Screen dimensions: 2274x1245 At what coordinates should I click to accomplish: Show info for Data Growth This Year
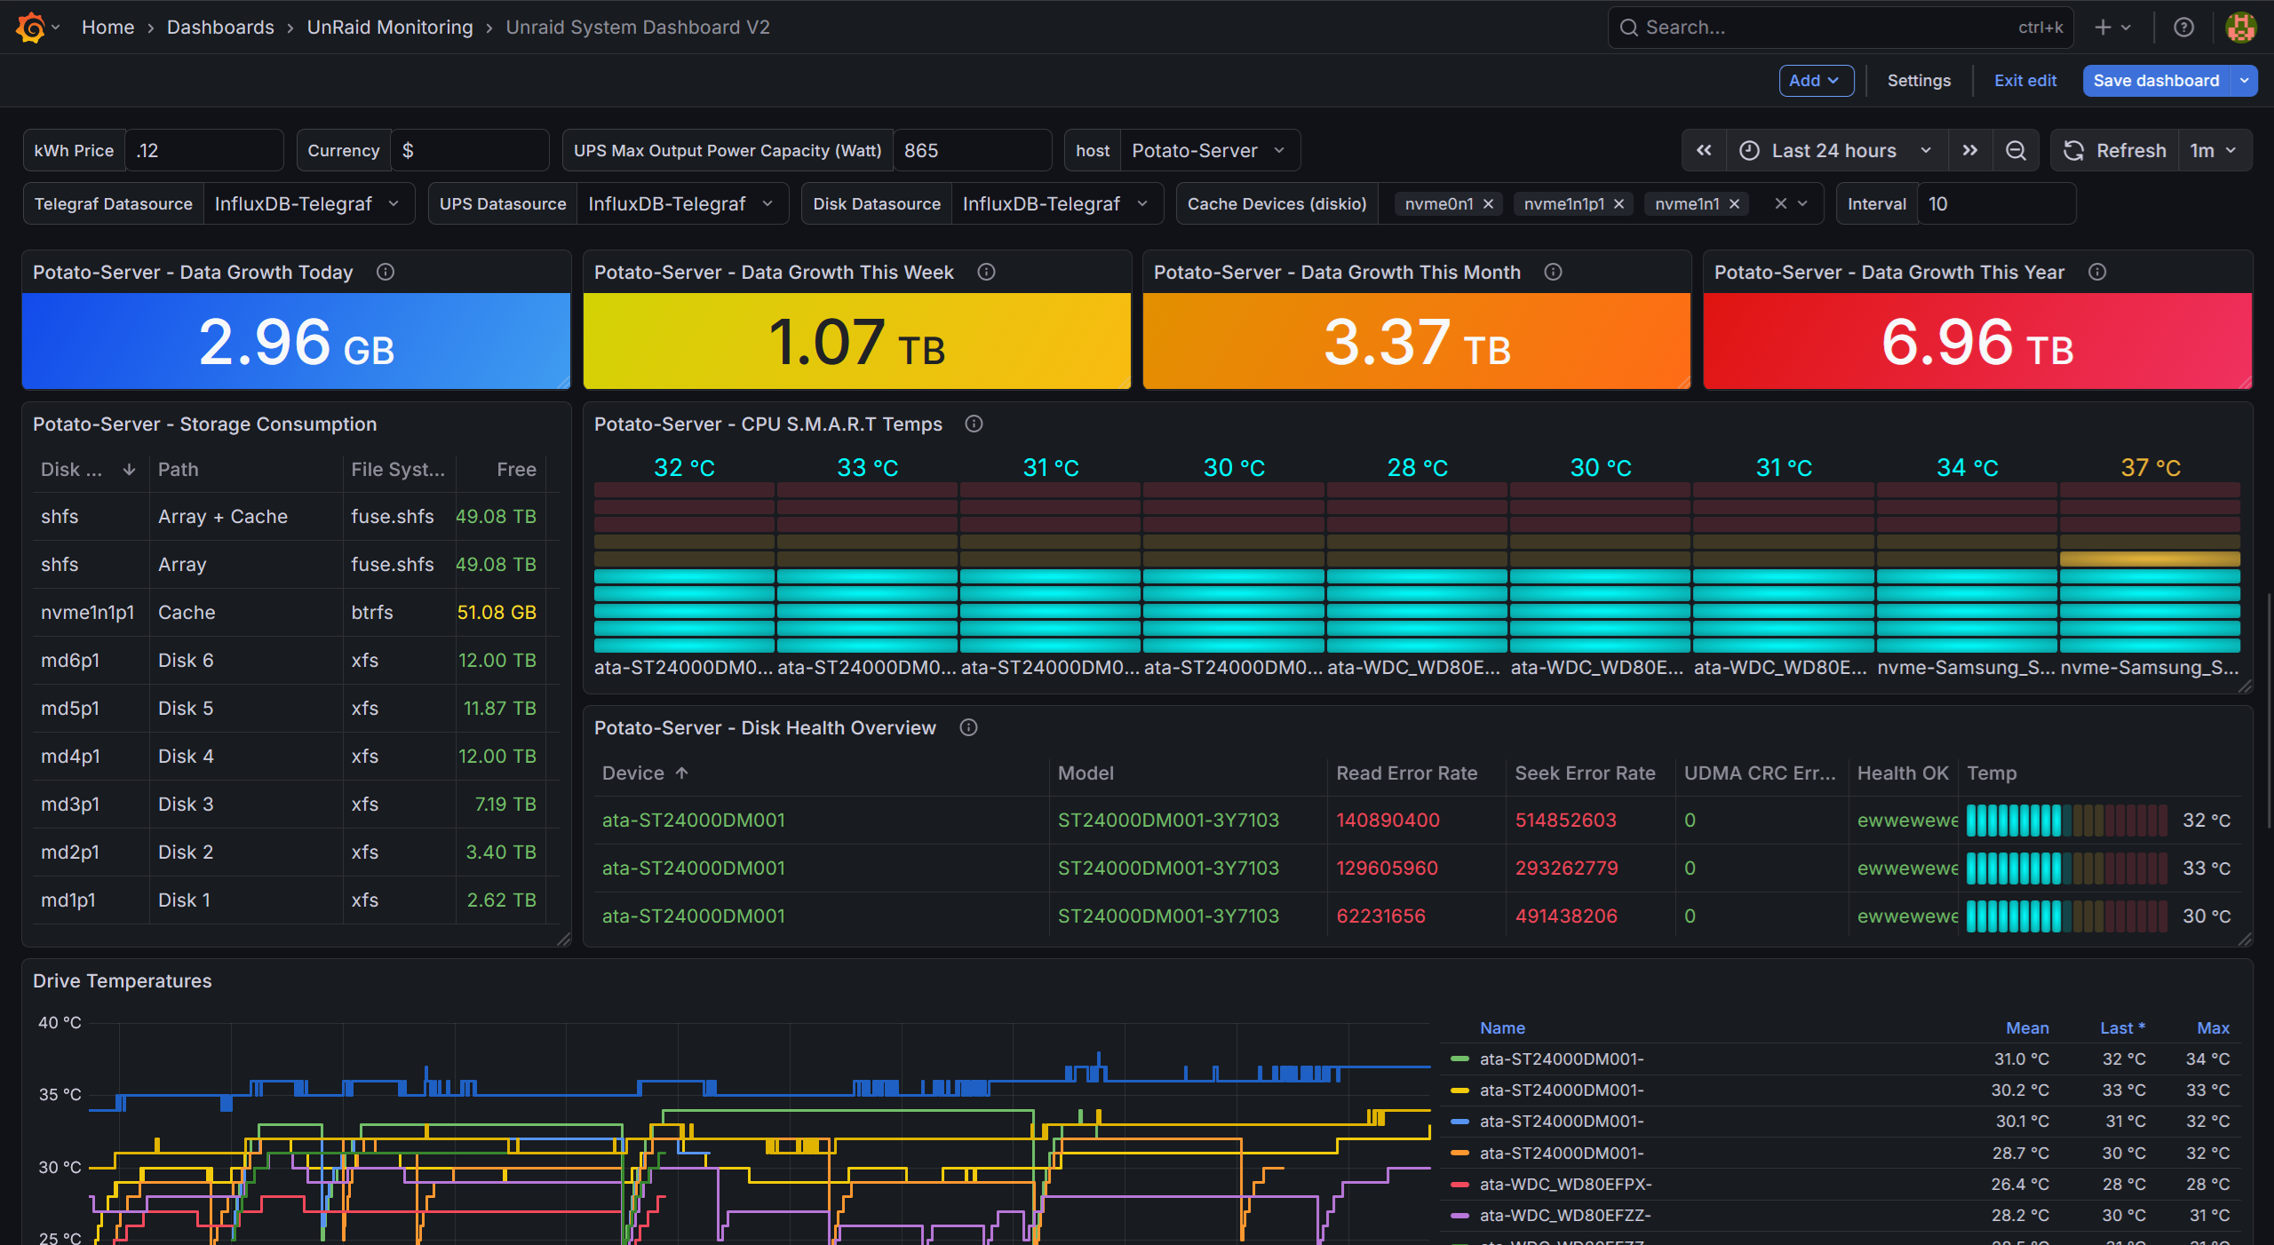point(2097,273)
